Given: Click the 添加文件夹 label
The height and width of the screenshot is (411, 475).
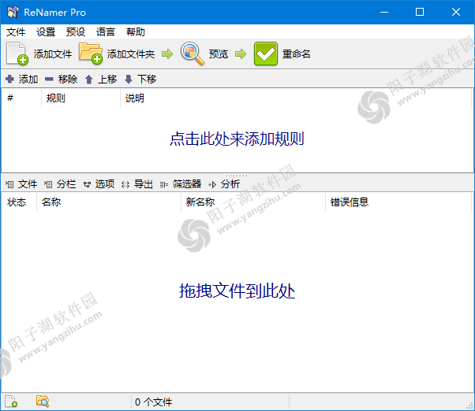Looking at the screenshot, I should [x=131, y=54].
